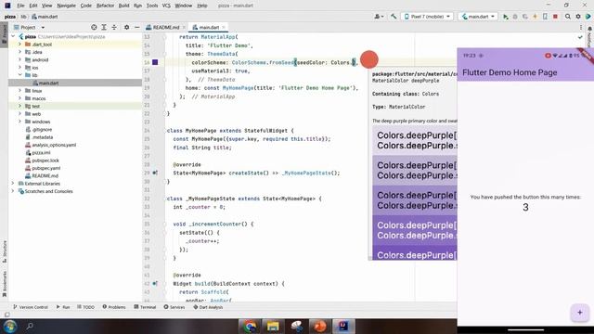Screen dimensions: 594x334
Task: Open the File menu
Action: (x=20, y=6)
